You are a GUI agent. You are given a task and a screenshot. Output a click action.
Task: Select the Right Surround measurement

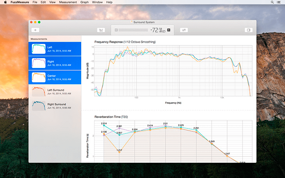click(x=55, y=106)
